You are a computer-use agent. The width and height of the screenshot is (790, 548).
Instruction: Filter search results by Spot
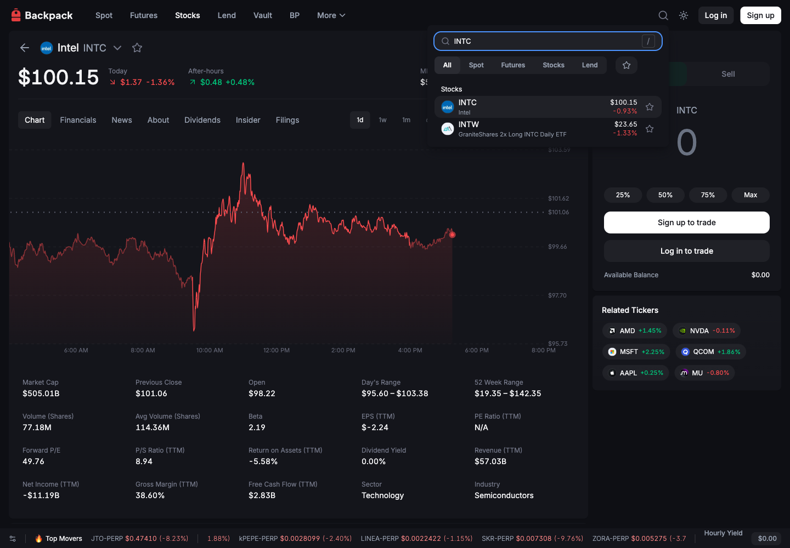pyautogui.click(x=476, y=65)
